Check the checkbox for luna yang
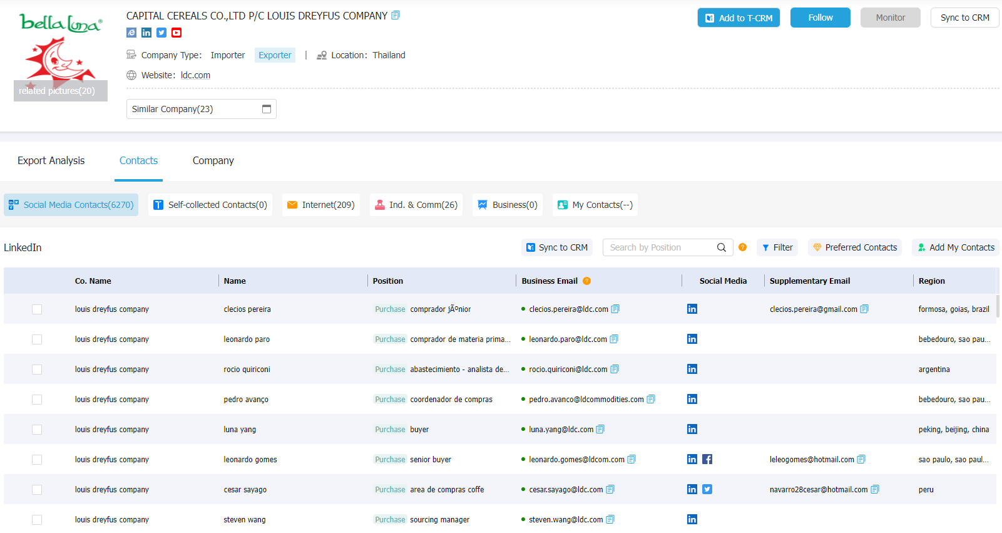 [x=37, y=430]
